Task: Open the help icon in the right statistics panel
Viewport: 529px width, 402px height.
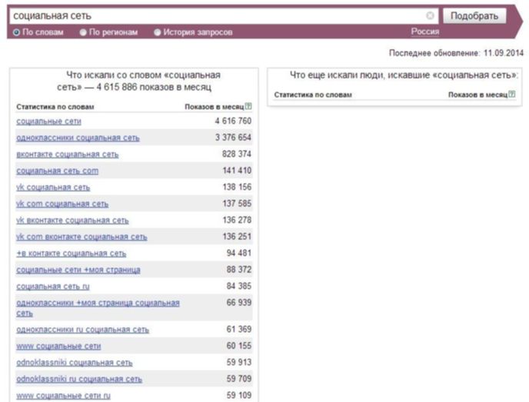Action: tap(512, 94)
